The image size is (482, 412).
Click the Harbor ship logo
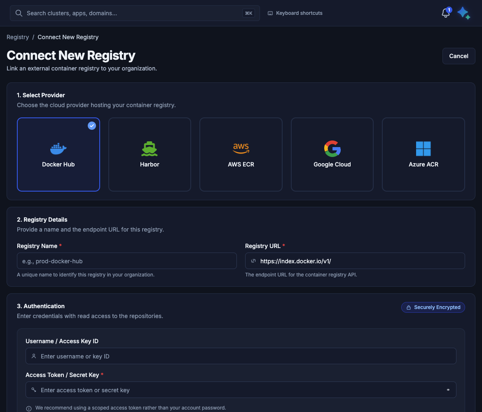(x=150, y=149)
